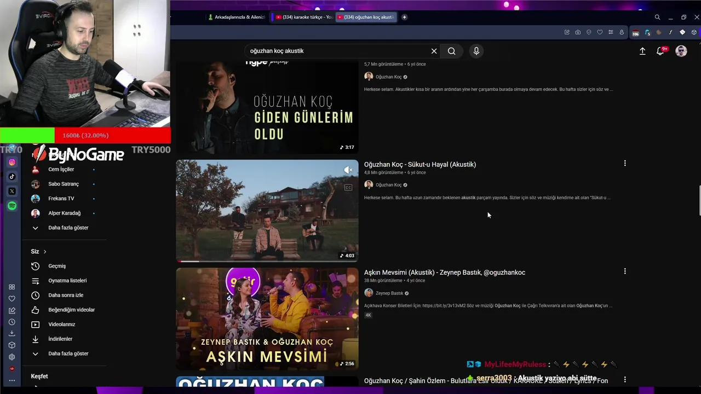Open extensions cube icon in browser sidebar
This screenshot has height=394, width=701.
[12, 345]
